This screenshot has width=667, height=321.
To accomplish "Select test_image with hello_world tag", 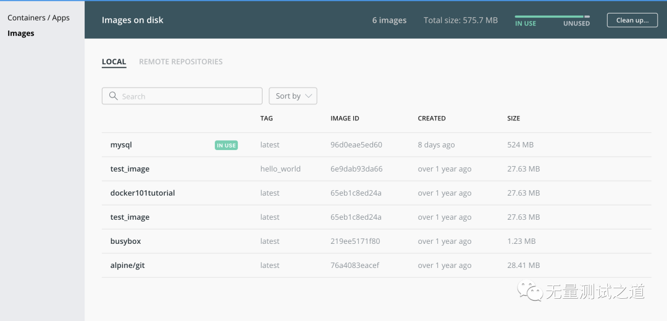I will click(377, 169).
